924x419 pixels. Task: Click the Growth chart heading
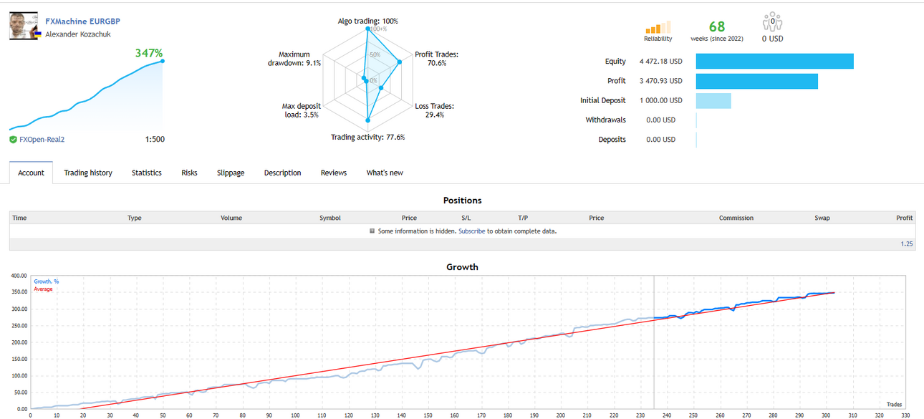click(x=462, y=267)
